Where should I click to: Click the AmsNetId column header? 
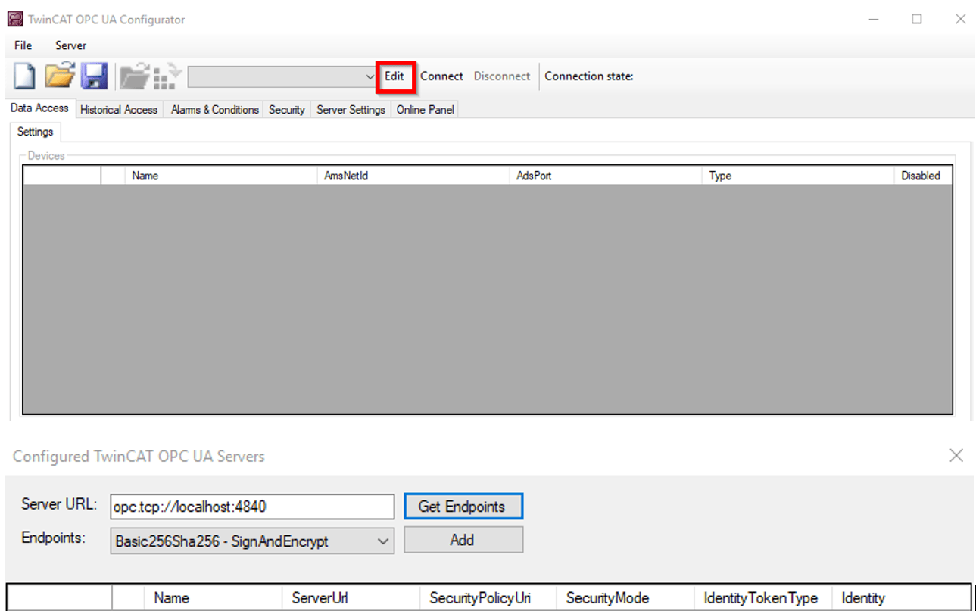pos(414,176)
